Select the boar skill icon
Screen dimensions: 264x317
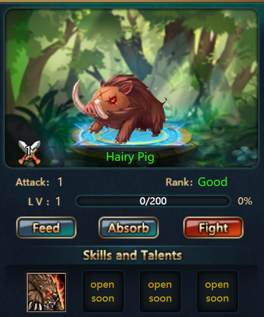(x=46, y=292)
